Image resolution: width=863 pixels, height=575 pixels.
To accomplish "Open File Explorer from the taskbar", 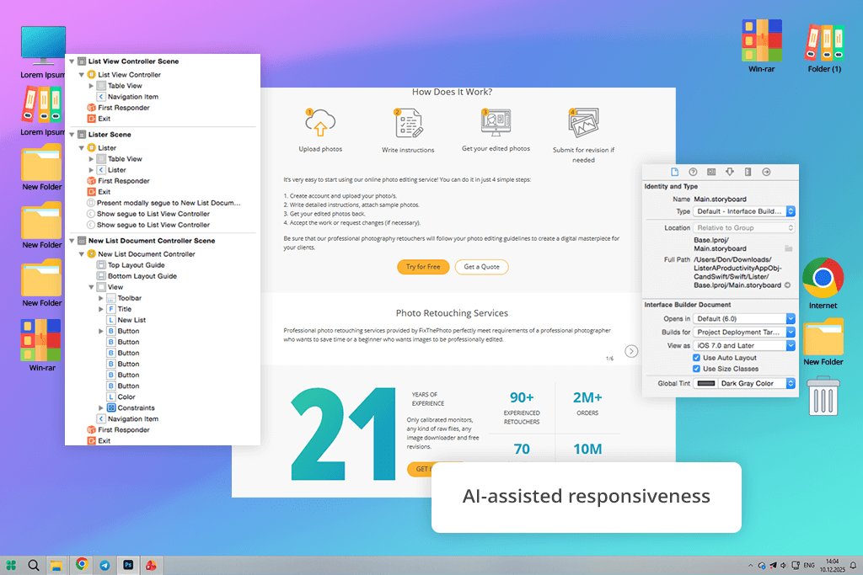I will click(x=56, y=565).
